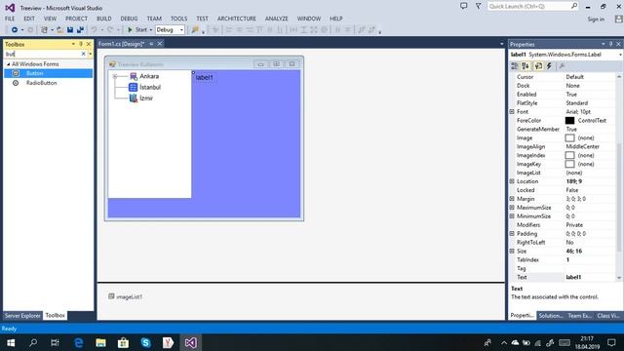Switch to the Team Explorer tab
The width and height of the screenshot is (624, 351).
tap(580, 316)
